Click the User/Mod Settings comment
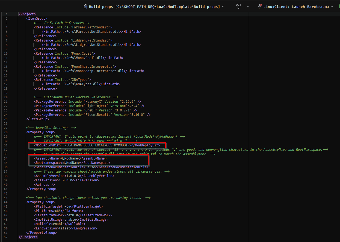The height and width of the screenshot is (242, 340). coord(51,128)
